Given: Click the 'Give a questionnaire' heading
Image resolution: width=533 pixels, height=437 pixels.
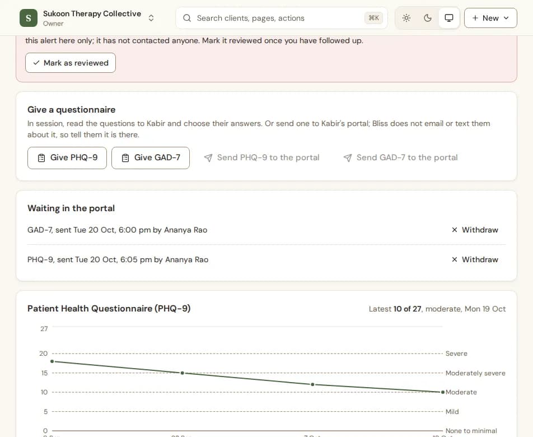Looking at the screenshot, I should (72, 109).
